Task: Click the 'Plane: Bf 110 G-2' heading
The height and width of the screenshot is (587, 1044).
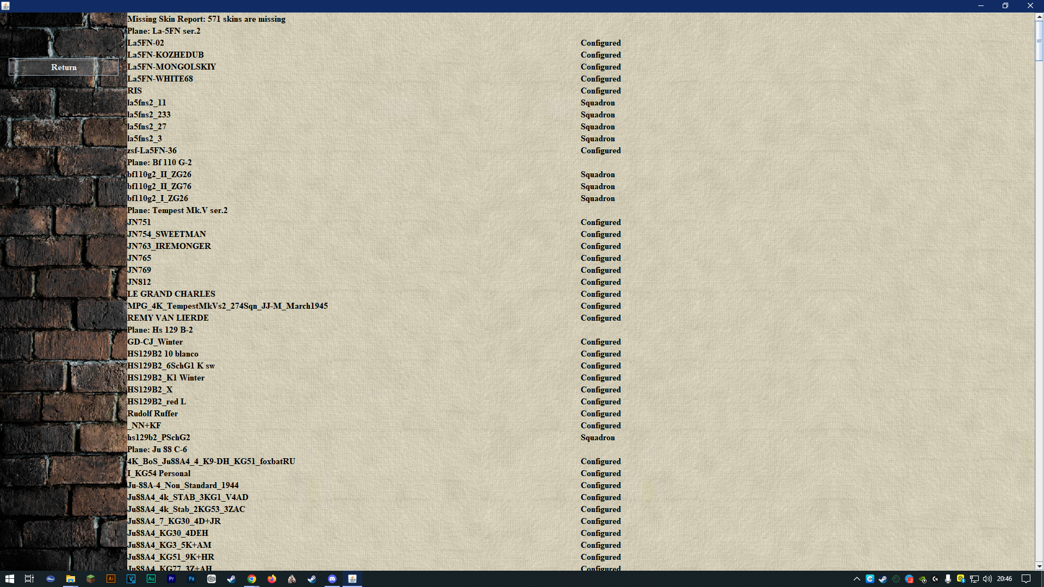Action: (x=159, y=163)
